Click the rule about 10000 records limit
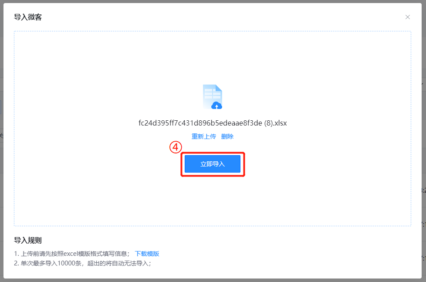426x282 pixels. click(x=83, y=263)
